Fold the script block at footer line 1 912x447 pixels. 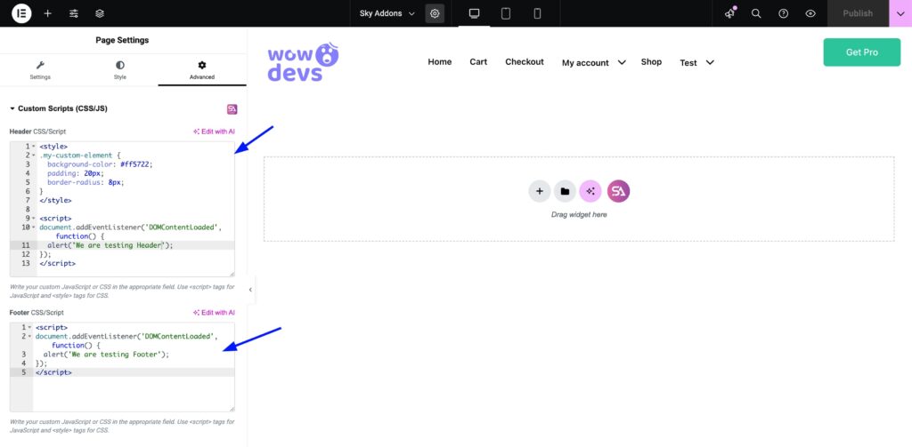pos(29,328)
